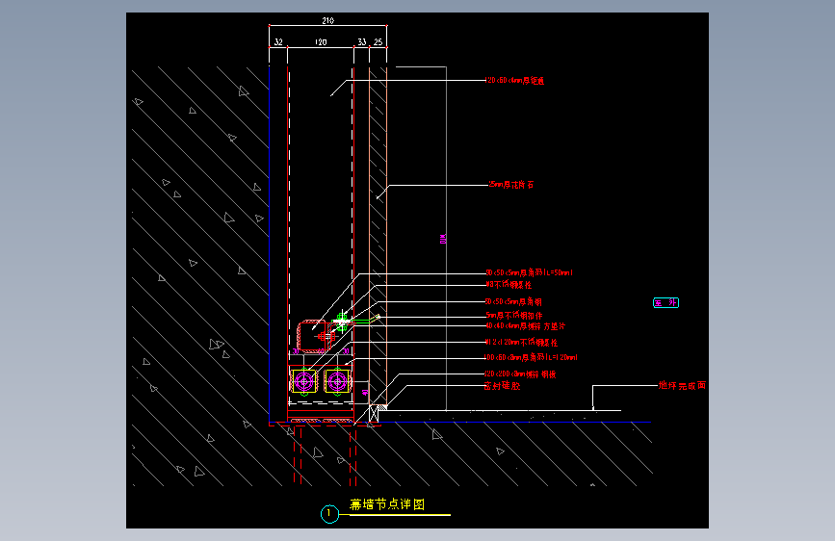Select the 25 dimension value
The width and height of the screenshot is (835, 541).
click(378, 41)
